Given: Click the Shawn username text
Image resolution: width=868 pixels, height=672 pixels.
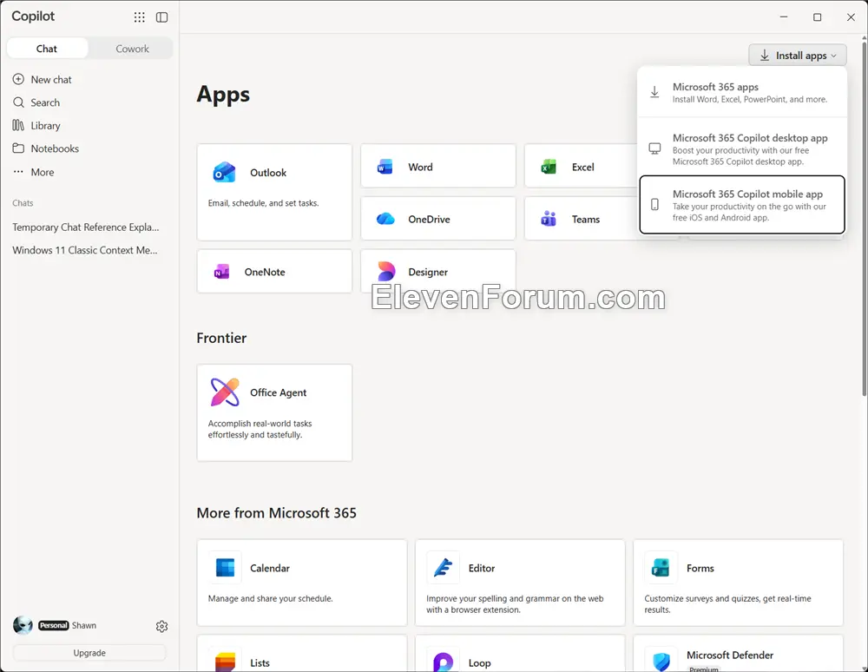Looking at the screenshot, I should tap(84, 625).
